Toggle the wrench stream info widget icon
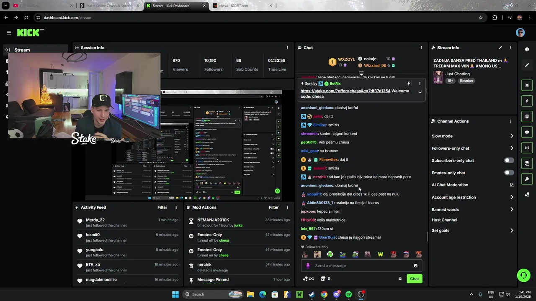 click(527, 179)
